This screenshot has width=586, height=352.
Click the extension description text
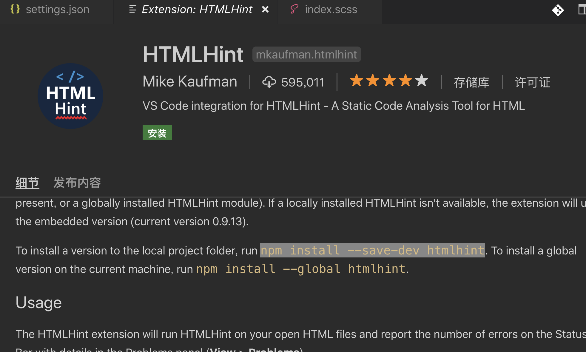334,106
